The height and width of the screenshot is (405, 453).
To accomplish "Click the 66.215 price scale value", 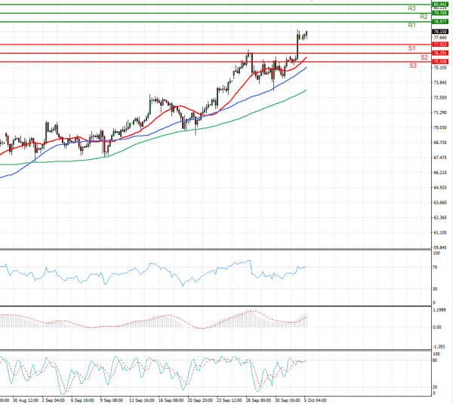I will click(x=440, y=173).
